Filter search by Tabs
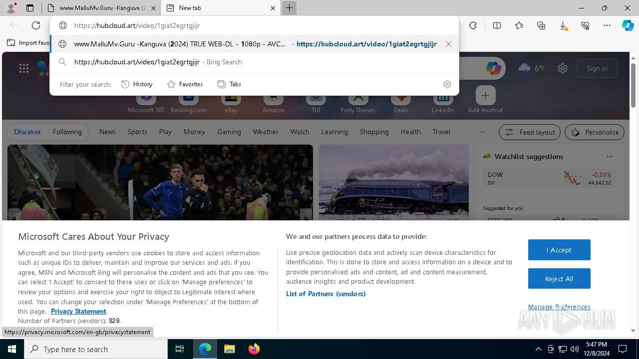Image resolution: width=639 pixels, height=359 pixels. (230, 84)
